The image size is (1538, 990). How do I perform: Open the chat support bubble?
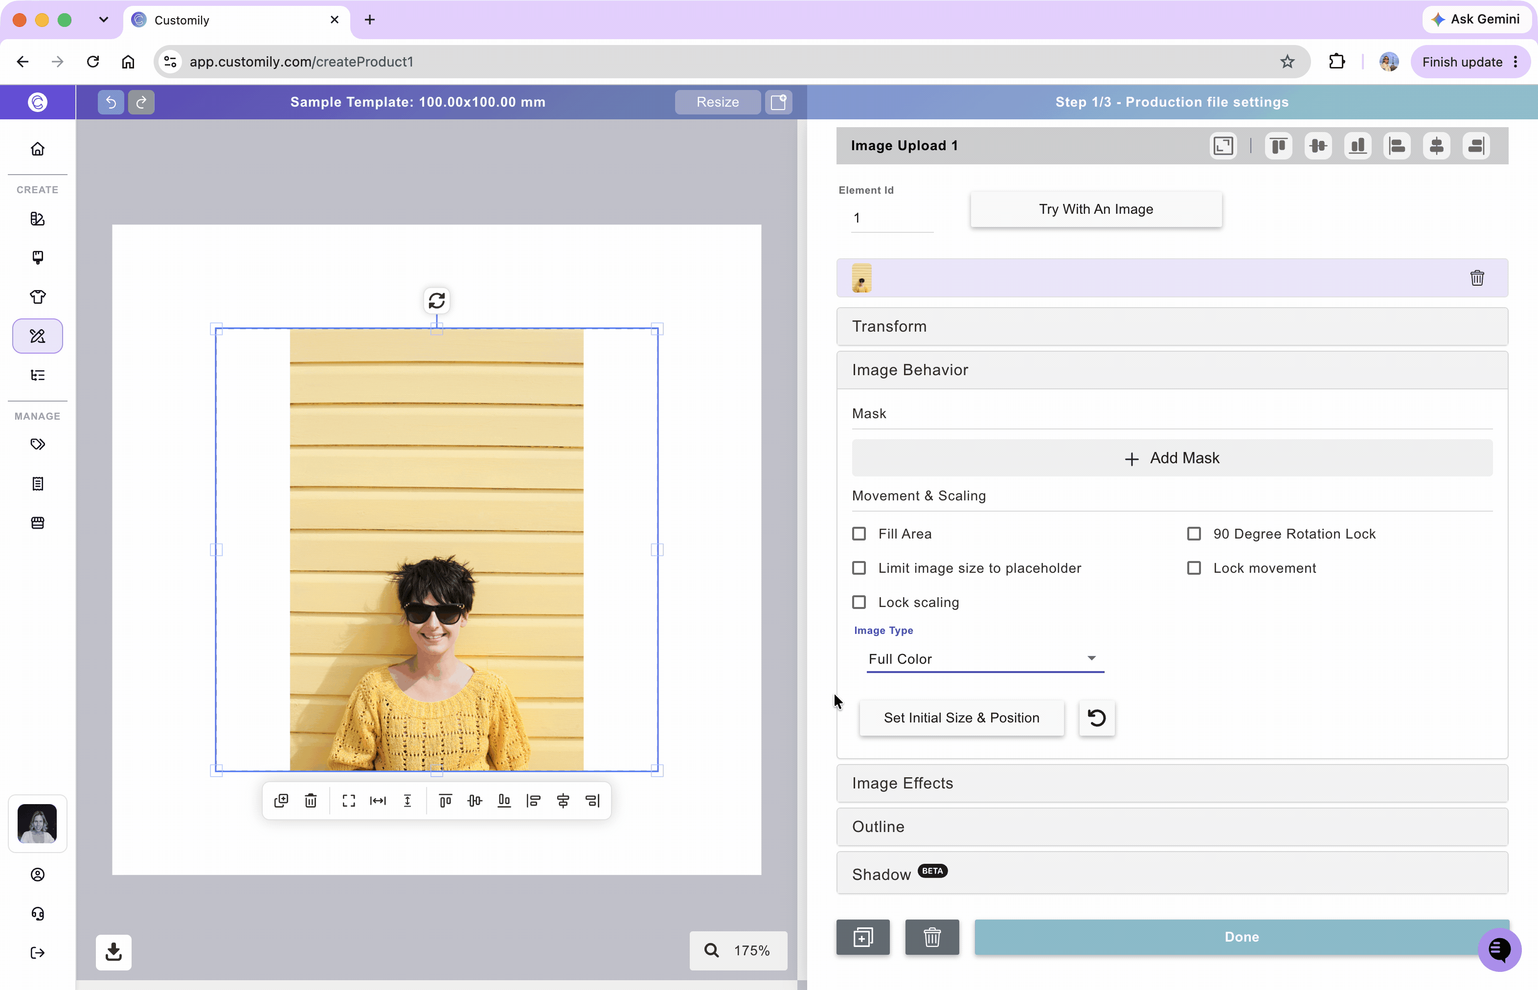1499,949
